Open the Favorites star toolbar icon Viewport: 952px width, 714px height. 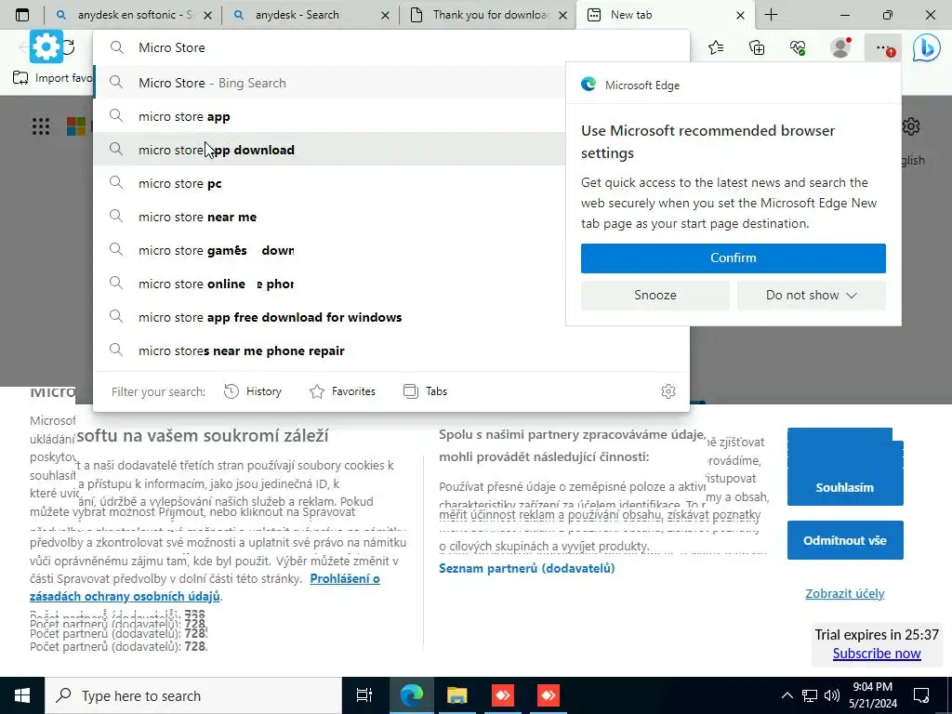[x=716, y=47]
